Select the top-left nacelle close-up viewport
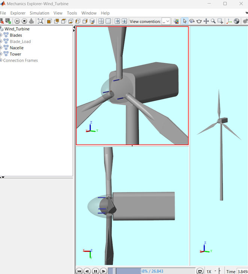248x274 pixels. pyautogui.click(x=132, y=86)
